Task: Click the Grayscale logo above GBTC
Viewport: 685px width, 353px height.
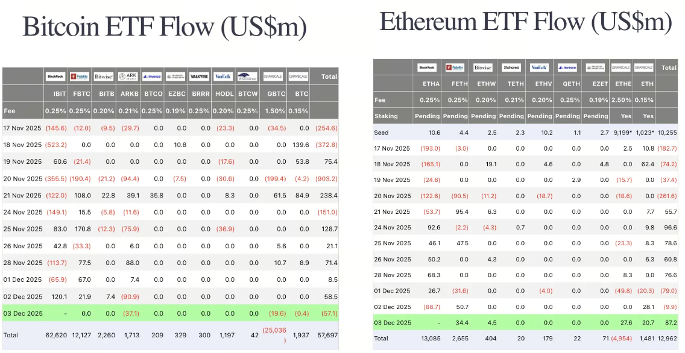Action: point(274,77)
